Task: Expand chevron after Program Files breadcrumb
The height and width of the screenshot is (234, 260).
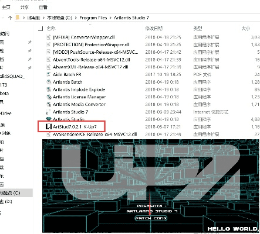Action: [x=110, y=18]
